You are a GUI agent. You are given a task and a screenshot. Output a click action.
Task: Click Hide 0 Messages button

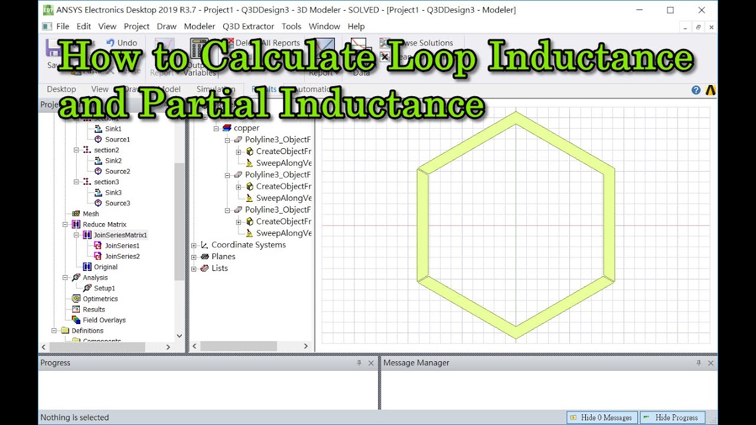[x=602, y=417]
